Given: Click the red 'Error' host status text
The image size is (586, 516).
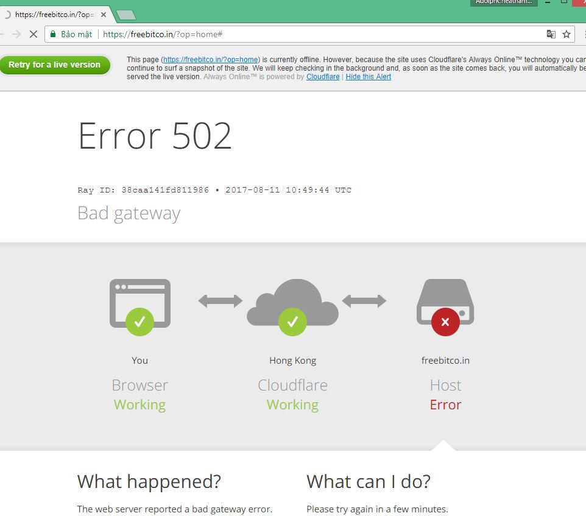Looking at the screenshot, I should pos(445,405).
